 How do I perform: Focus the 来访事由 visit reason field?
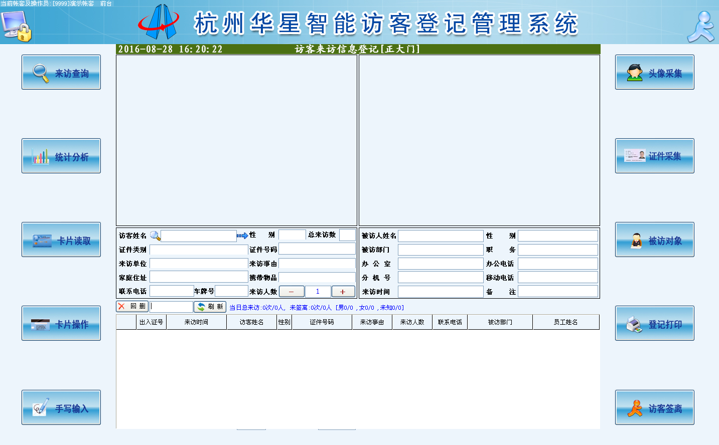tap(317, 263)
